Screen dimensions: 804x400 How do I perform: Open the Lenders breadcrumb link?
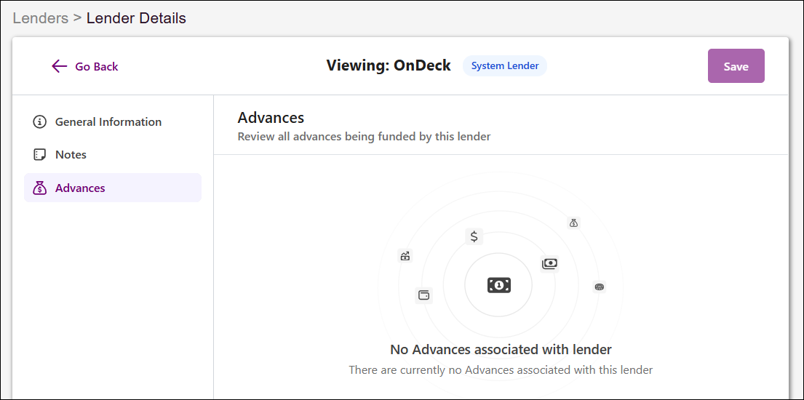tap(41, 18)
